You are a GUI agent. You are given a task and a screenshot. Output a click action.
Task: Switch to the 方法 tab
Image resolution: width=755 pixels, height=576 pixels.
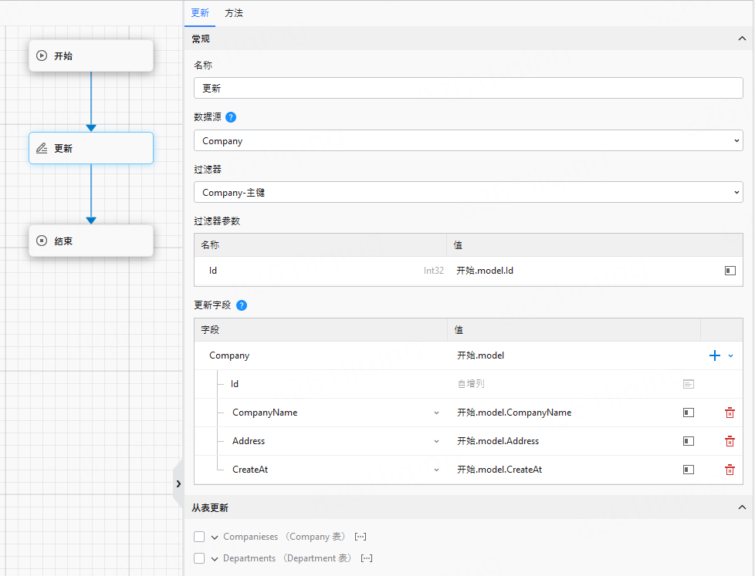coord(234,13)
